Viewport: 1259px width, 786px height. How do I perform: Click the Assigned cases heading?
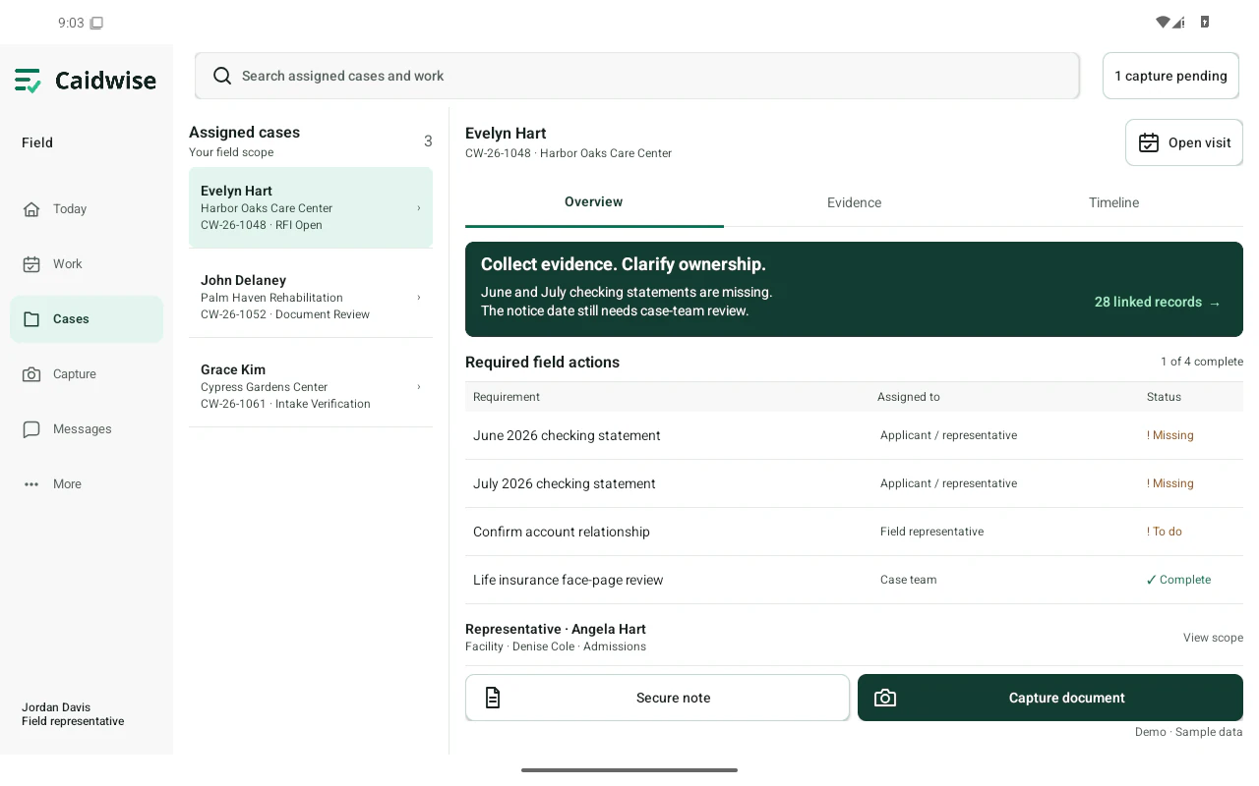pyautogui.click(x=244, y=133)
